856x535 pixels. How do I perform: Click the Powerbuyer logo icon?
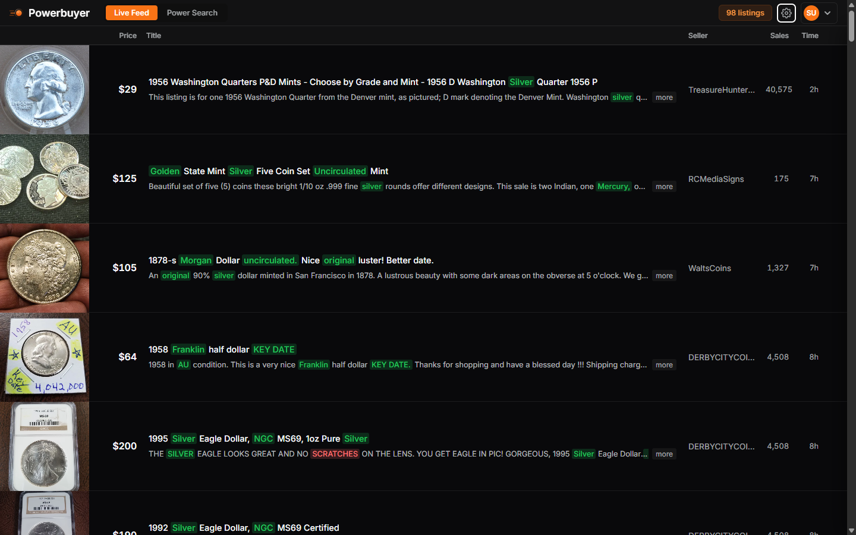tap(16, 12)
